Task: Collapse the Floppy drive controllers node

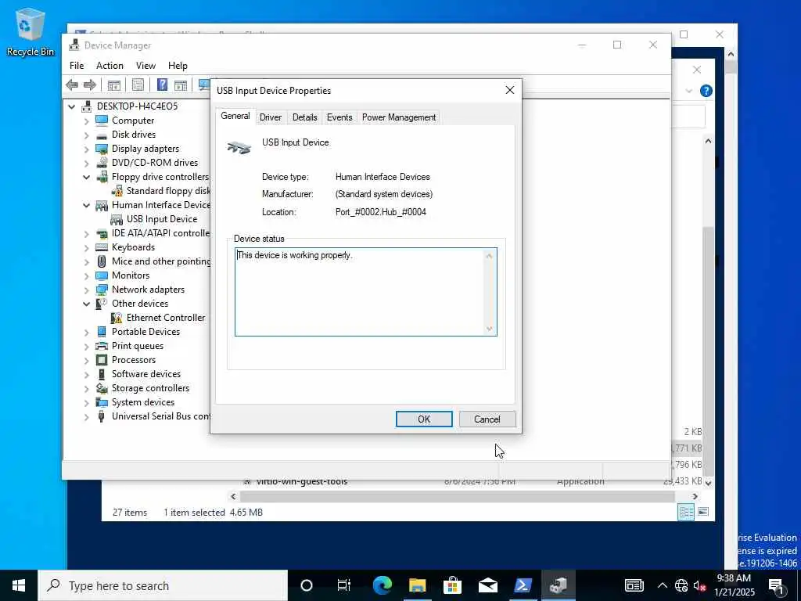Action: point(87,178)
